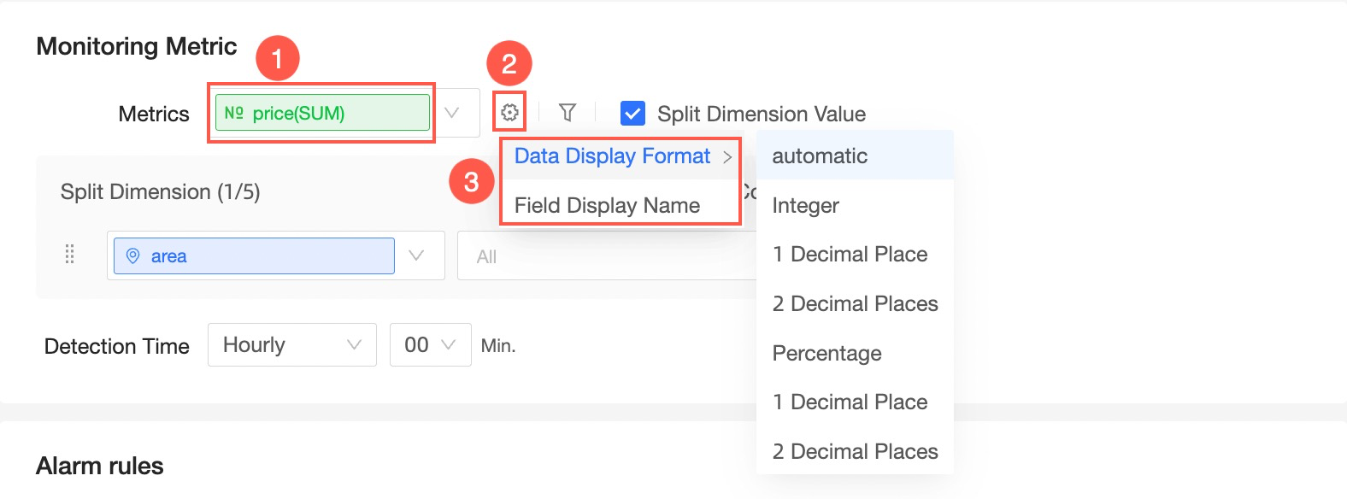1347x499 pixels.
Task: Click the numeric type icon on price(SUM)
Action: pos(233,113)
